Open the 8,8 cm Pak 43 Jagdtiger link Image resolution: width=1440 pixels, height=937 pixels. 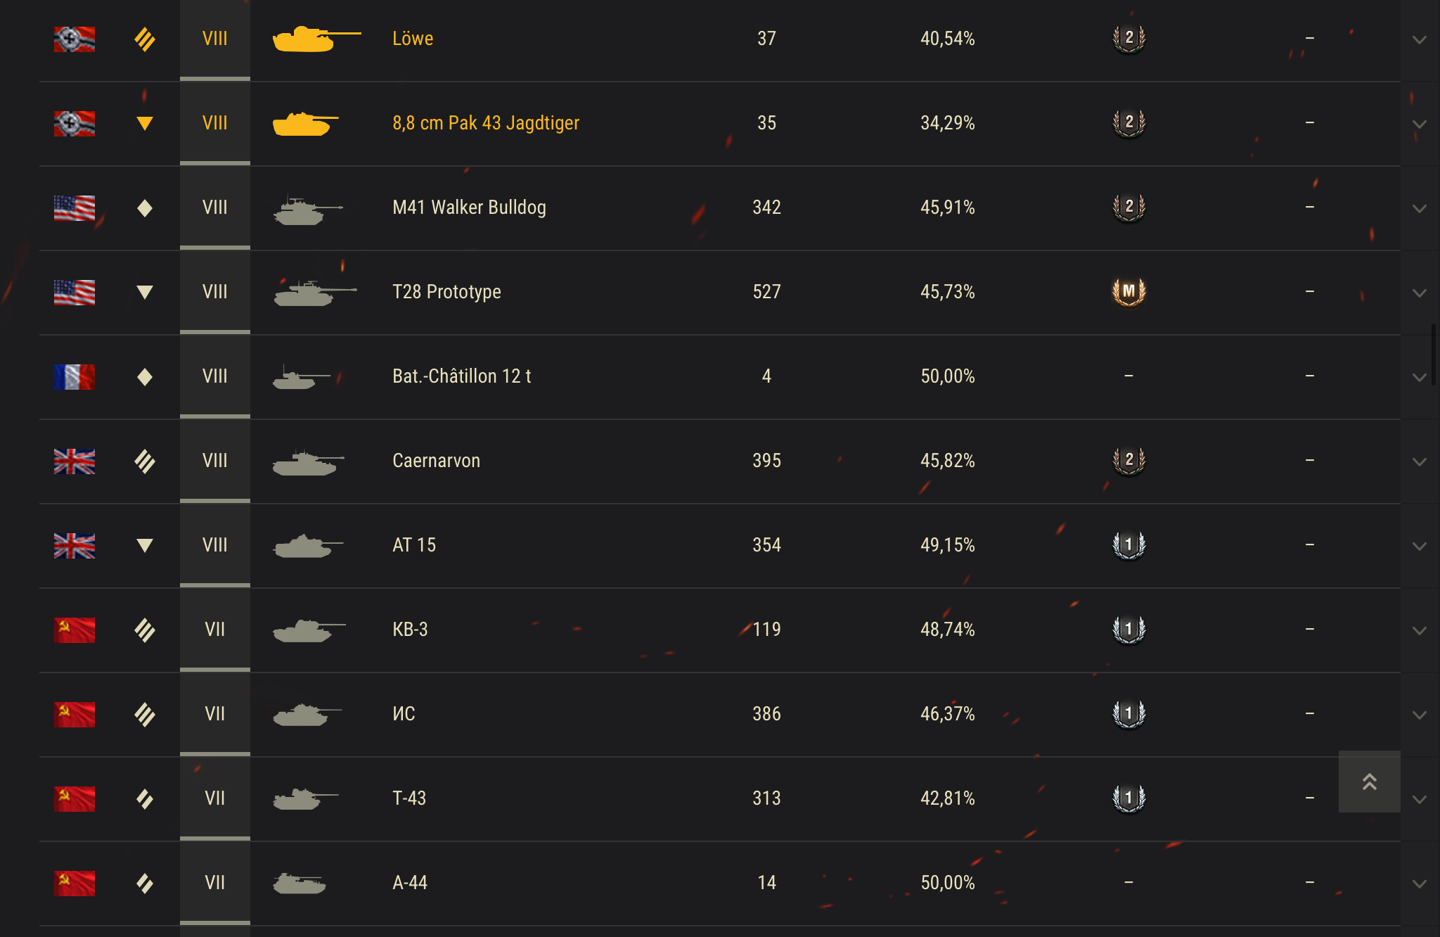486,123
